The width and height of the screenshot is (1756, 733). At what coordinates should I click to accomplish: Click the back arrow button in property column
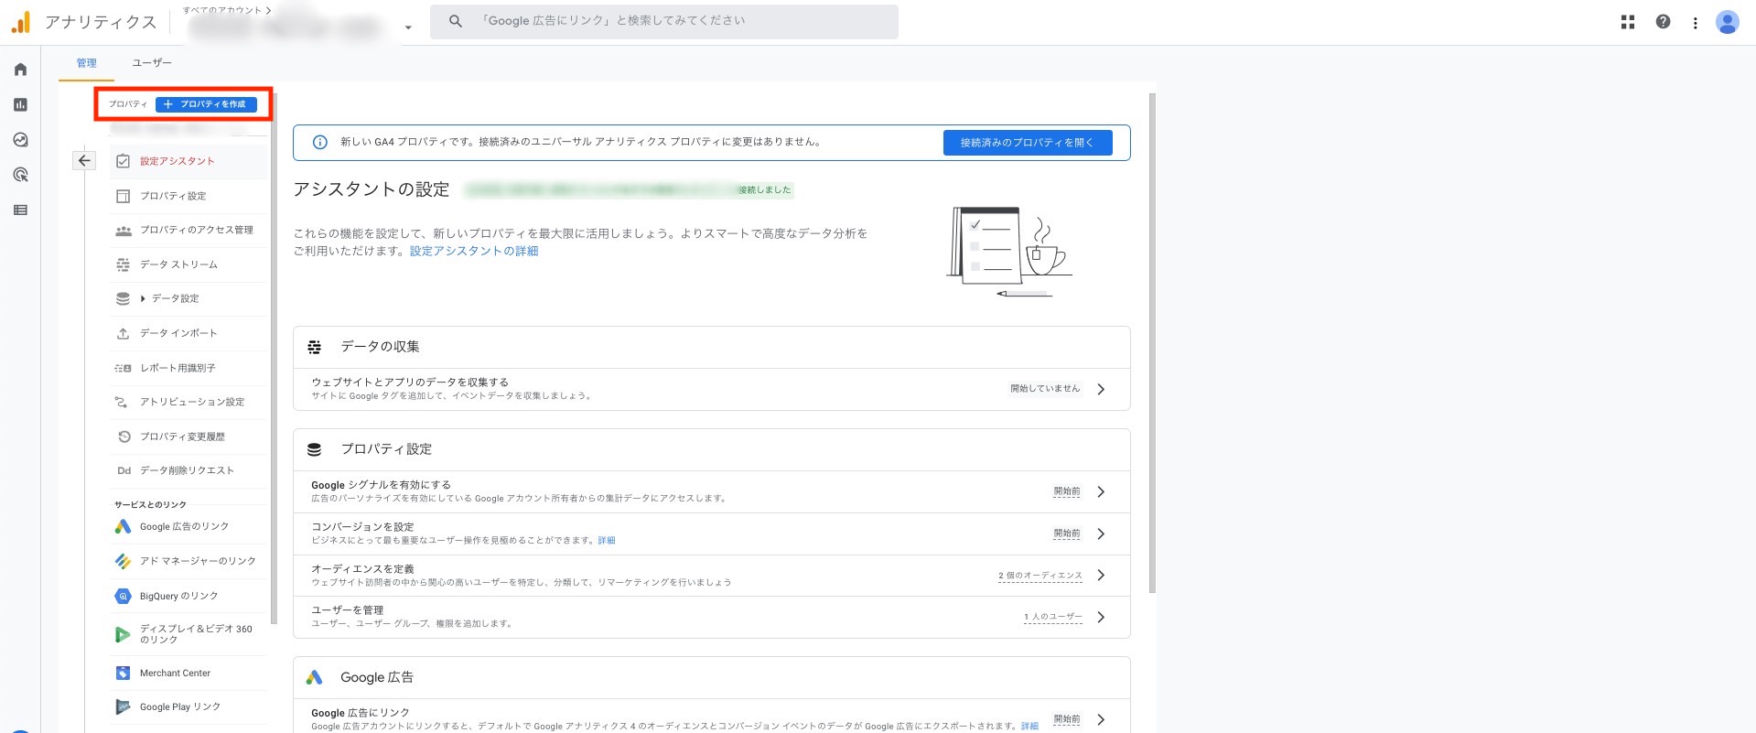click(84, 160)
